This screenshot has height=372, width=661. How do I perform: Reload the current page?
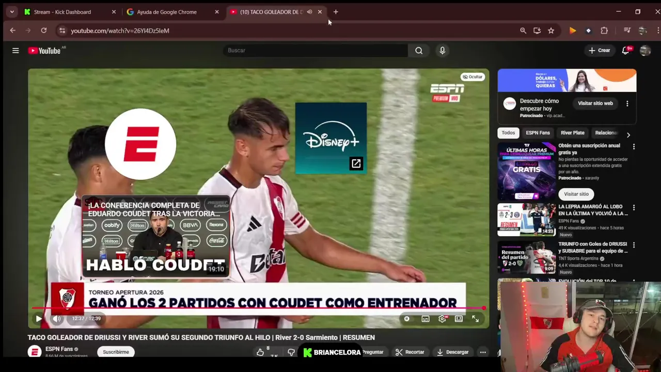click(44, 30)
